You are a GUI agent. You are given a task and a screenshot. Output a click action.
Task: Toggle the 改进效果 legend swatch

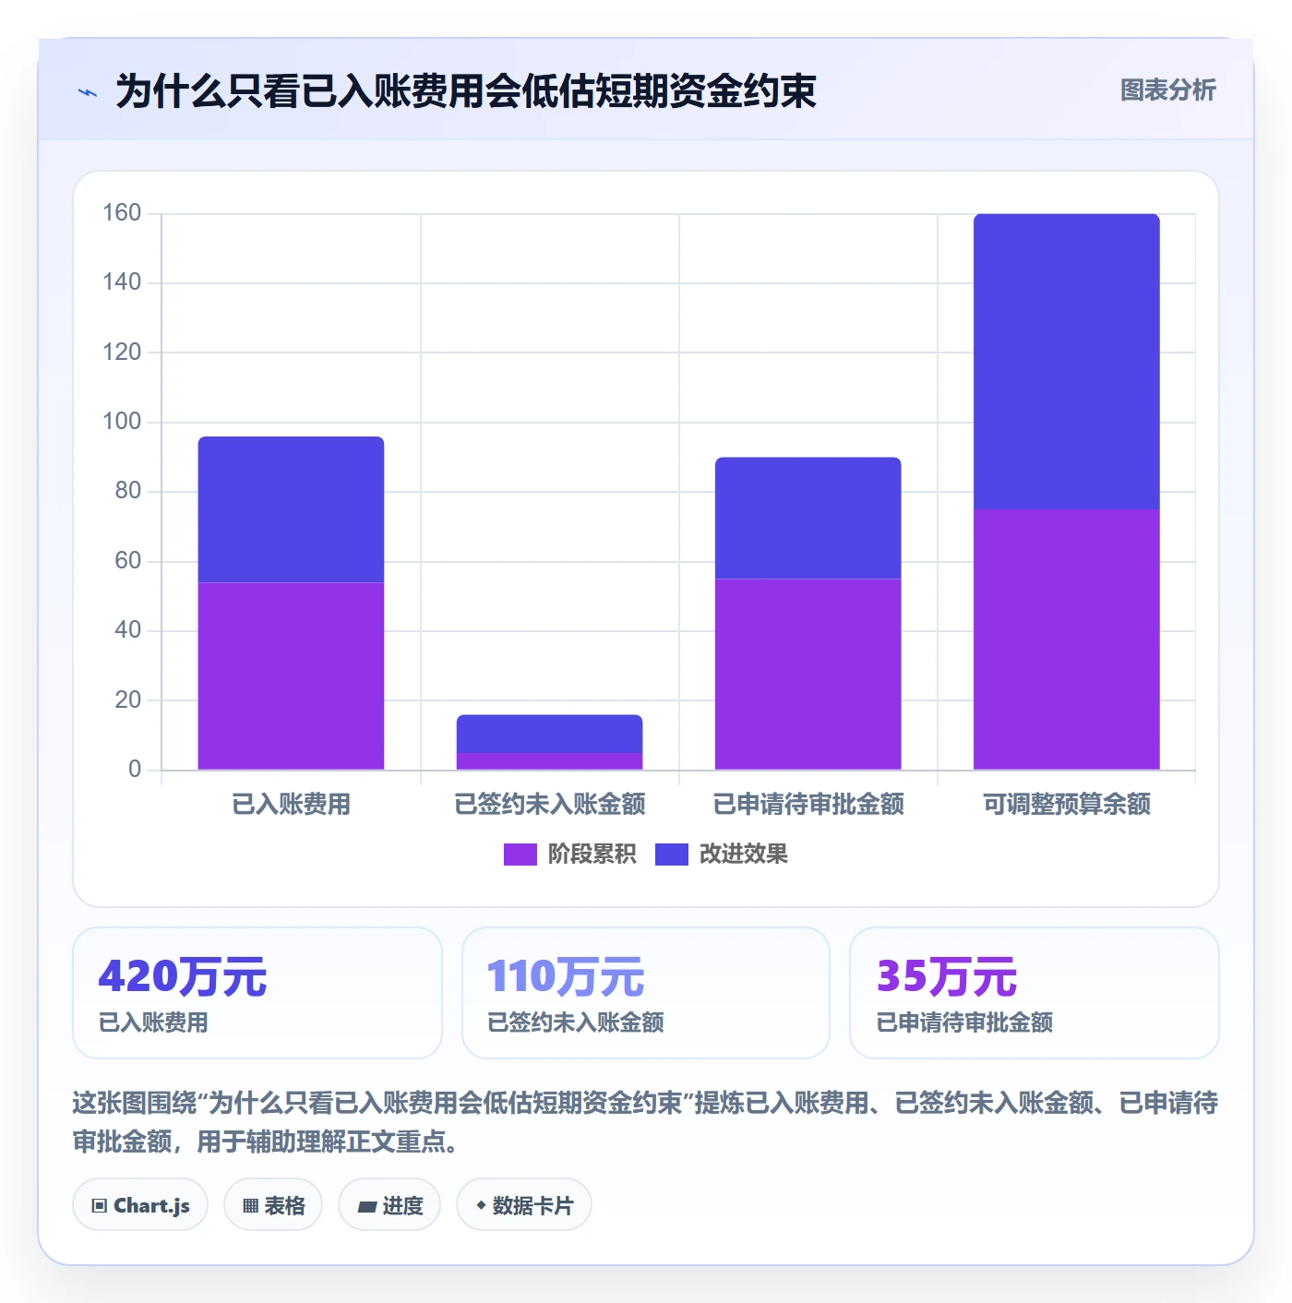point(671,855)
